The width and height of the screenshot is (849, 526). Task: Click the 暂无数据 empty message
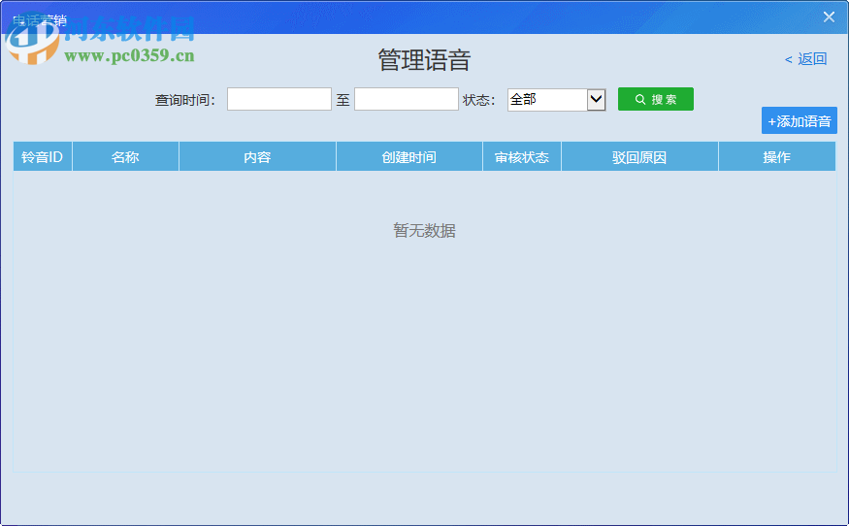pyautogui.click(x=425, y=231)
